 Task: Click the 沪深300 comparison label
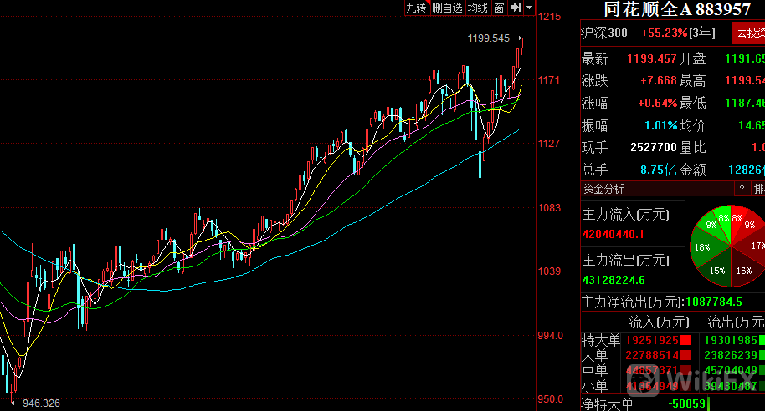pyautogui.click(x=604, y=33)
